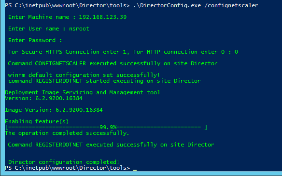The height and width of the screenshot is (176, 282).
Task: Click the 'Deployment Image Servicing and Management tool' line
Action: 83,92
